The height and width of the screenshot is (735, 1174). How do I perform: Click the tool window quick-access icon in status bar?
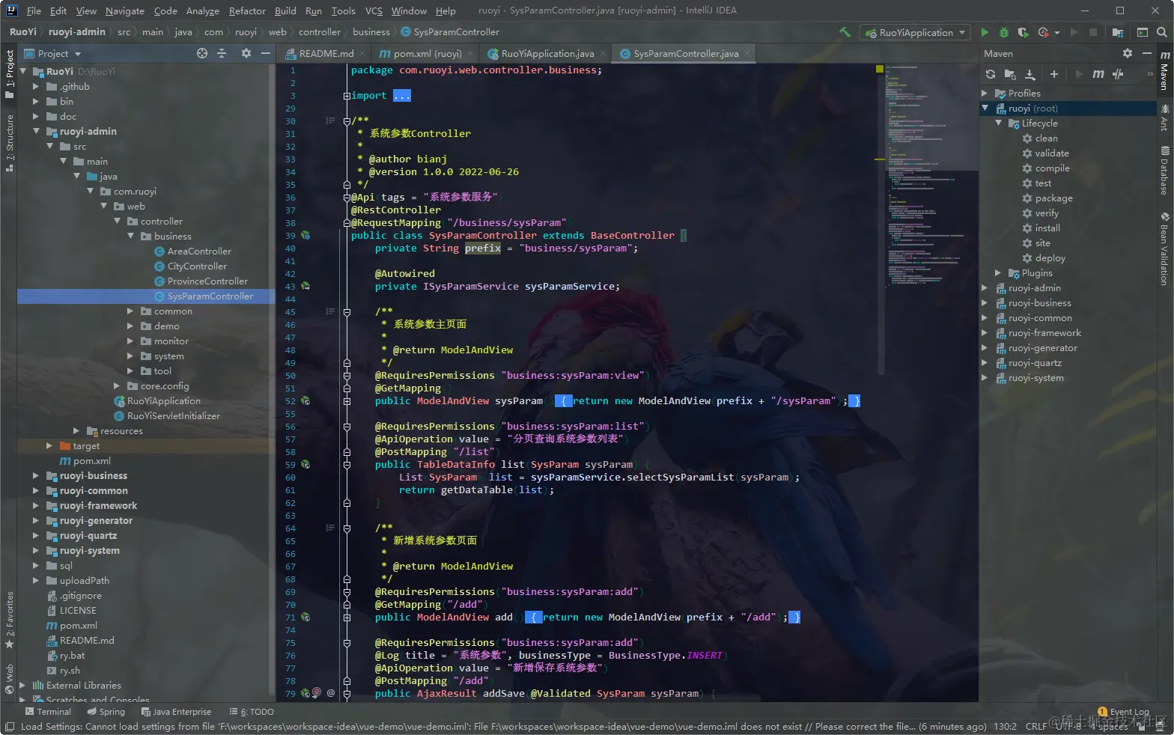(9, 727)
